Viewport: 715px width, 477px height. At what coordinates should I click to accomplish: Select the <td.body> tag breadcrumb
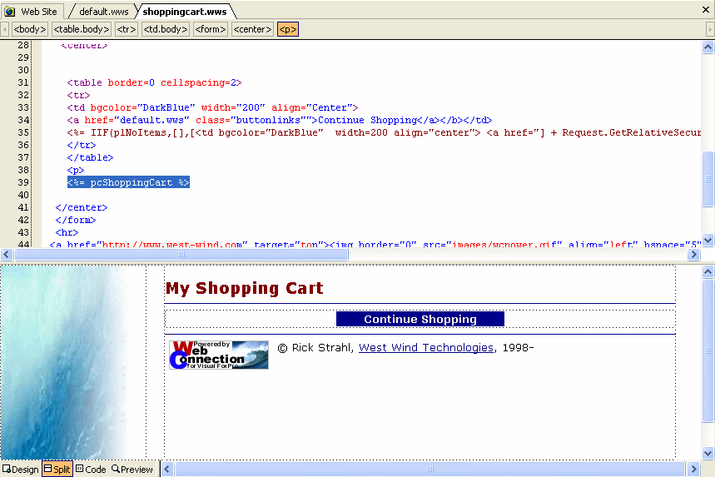pyautogui.click(x=166, y=29)
